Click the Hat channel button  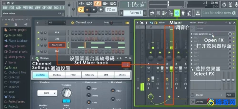(x=57, y=51)
